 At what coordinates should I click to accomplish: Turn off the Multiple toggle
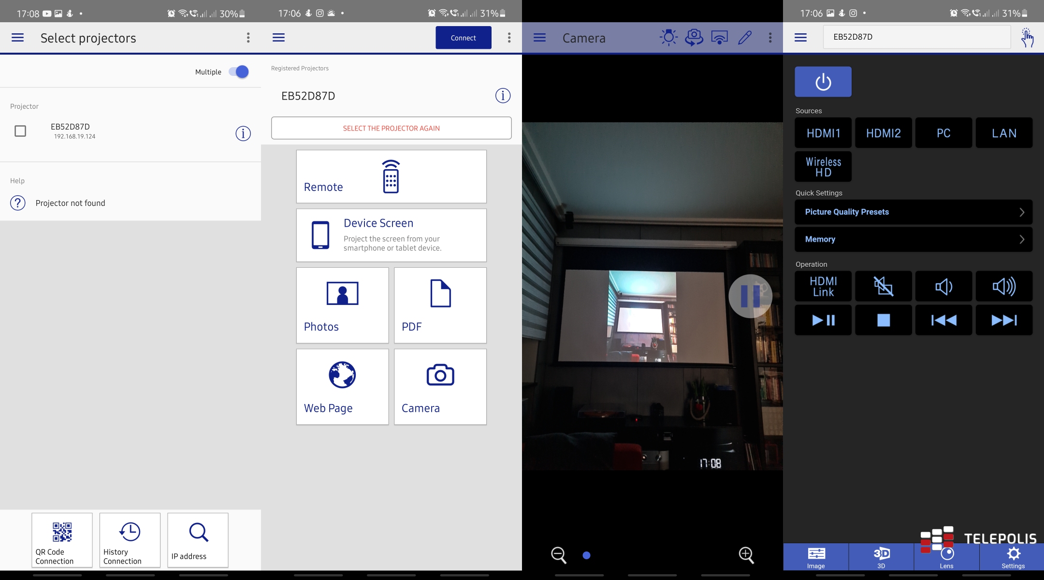pyautogui.click(x=239, y=72)
